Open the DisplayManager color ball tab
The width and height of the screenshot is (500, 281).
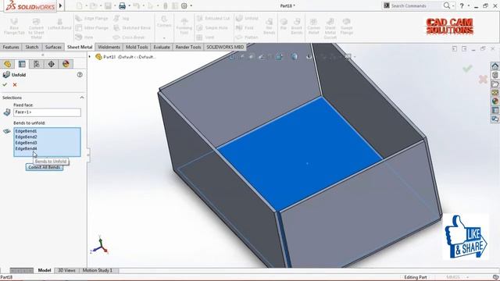point(66,64)
